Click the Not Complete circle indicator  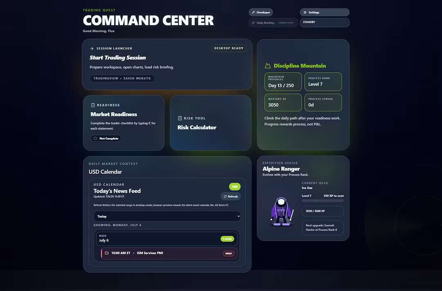[95, 139]
